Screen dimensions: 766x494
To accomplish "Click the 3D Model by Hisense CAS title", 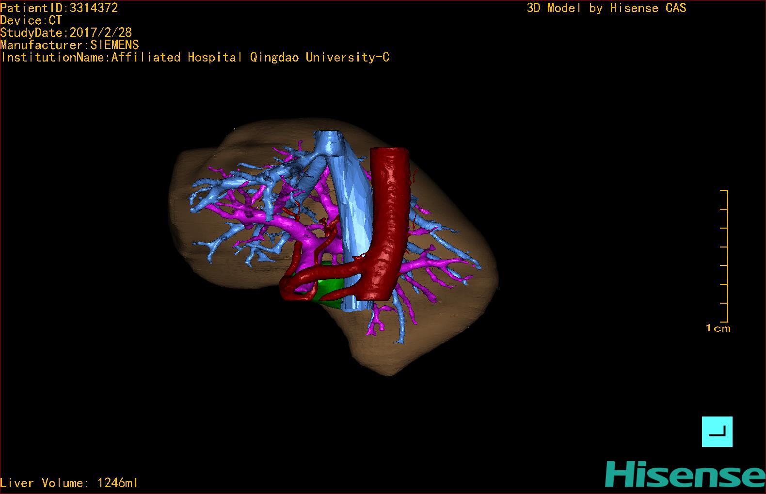I will [x=606, y=8].
